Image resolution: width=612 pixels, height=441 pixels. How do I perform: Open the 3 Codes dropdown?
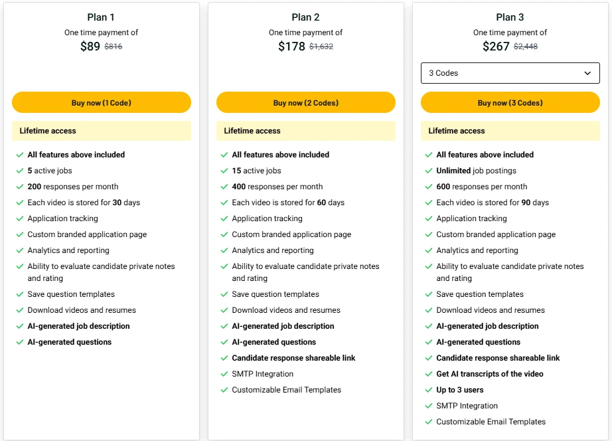coord(510,73)
